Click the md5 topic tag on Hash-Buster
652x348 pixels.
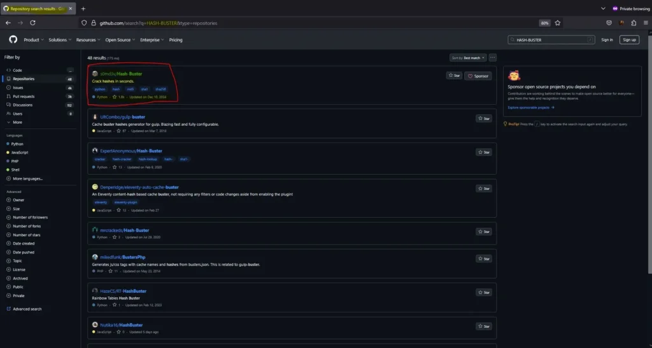click(x=131, y=89)
